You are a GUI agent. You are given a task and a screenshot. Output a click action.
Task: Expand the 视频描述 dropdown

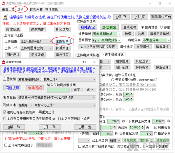[x=94, y=105]
